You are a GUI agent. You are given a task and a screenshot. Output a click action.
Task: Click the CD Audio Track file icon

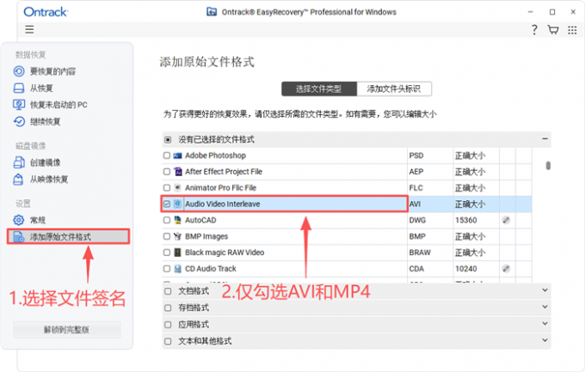point(178,269)
